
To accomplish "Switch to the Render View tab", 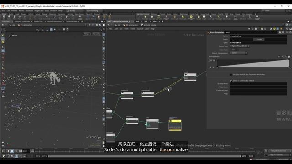I will (38, 21).
